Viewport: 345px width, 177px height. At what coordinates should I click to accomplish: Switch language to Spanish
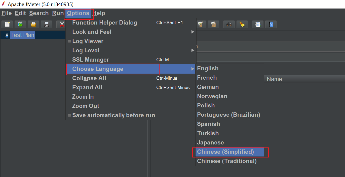[229, 124]
